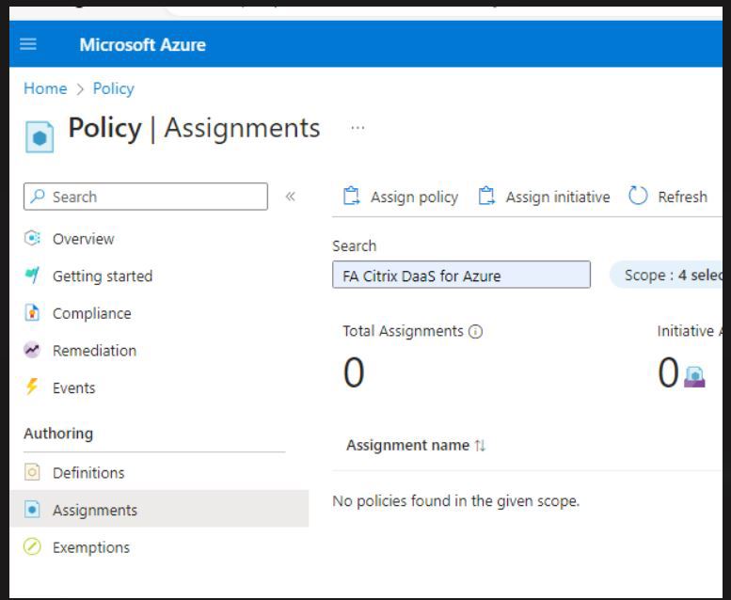The image size is (731, 600).
Task: Open the Scope filter selector
Action: [x=667, y=275]
